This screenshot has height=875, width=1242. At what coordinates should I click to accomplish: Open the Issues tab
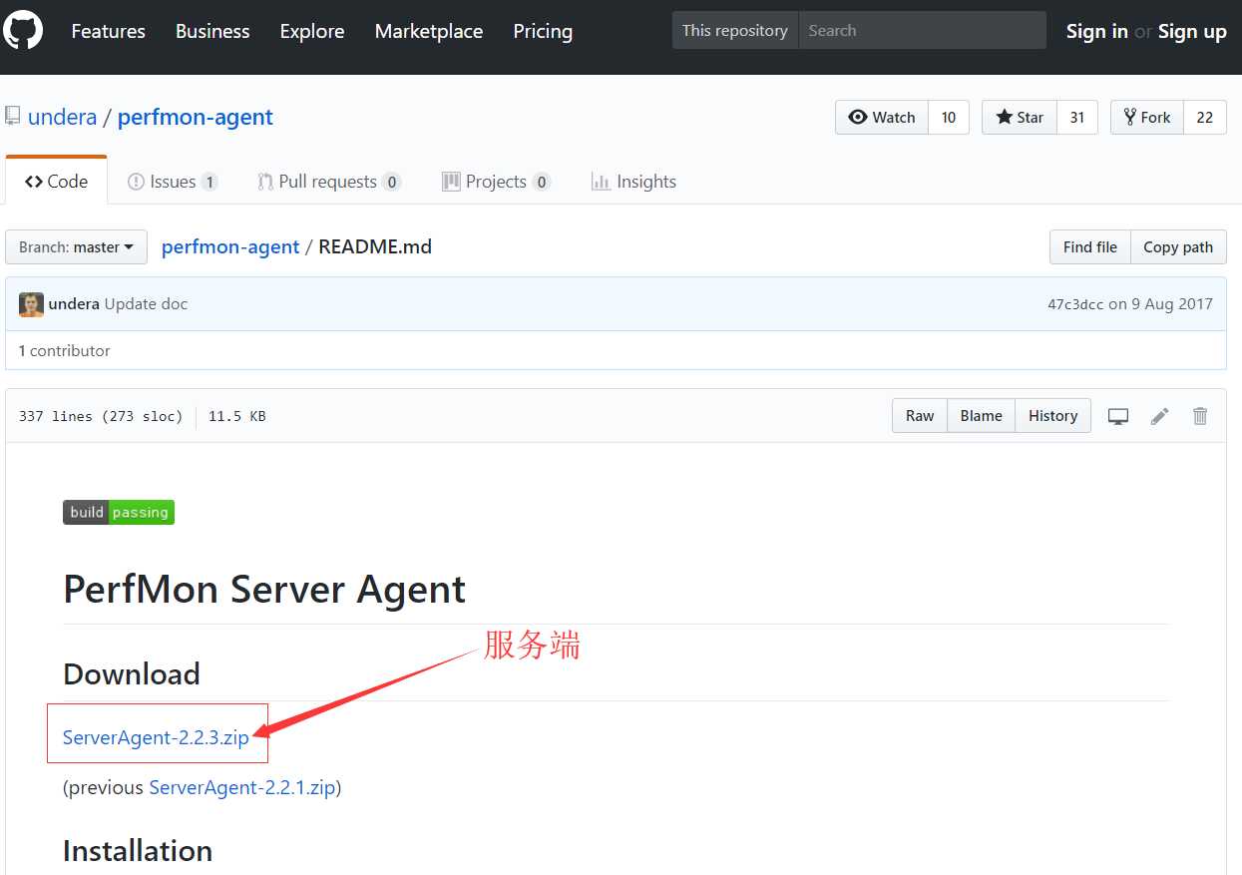coord(173,182)
